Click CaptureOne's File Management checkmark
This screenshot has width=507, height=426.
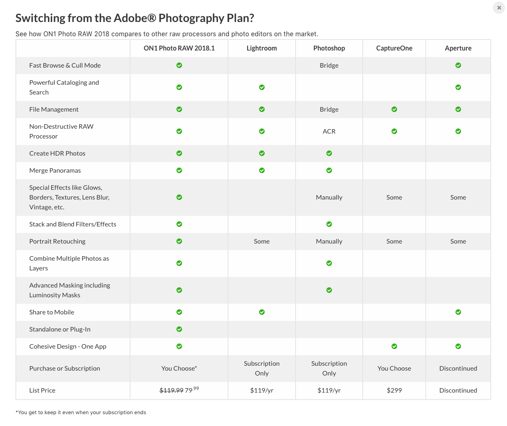(394, 109)
